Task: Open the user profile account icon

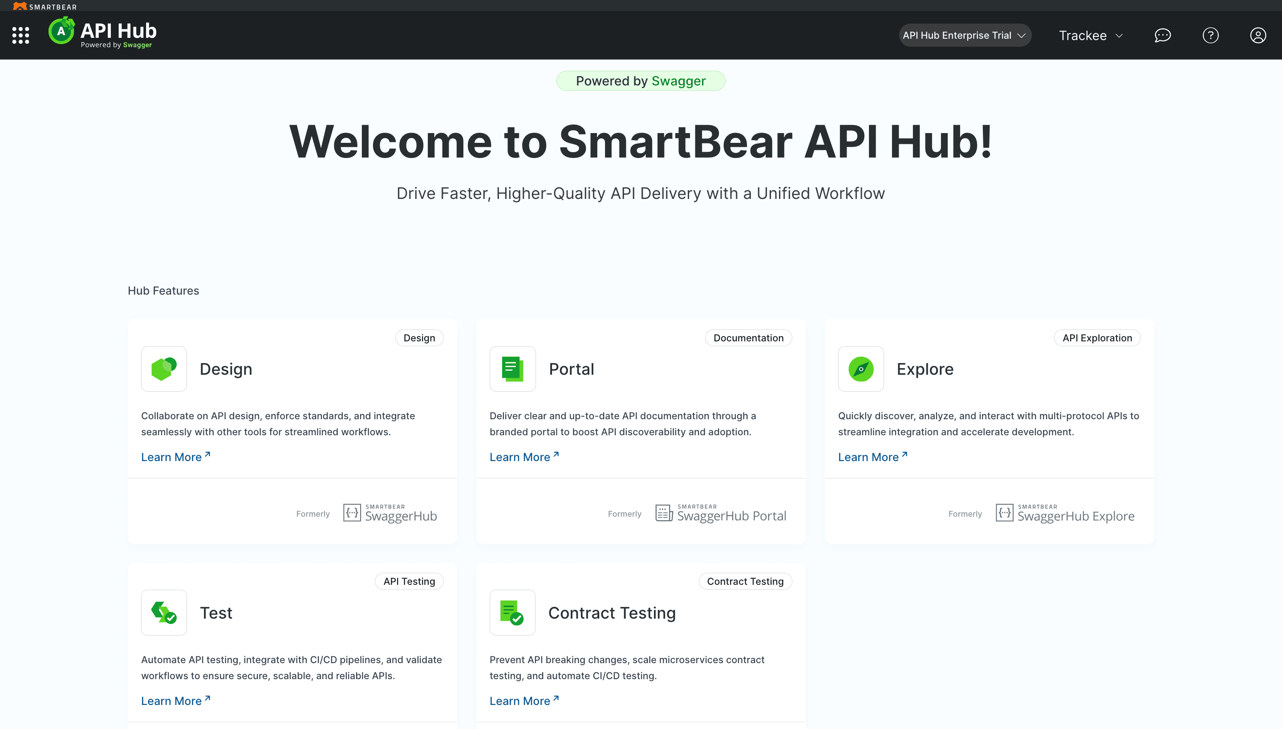Action: 1258,35
